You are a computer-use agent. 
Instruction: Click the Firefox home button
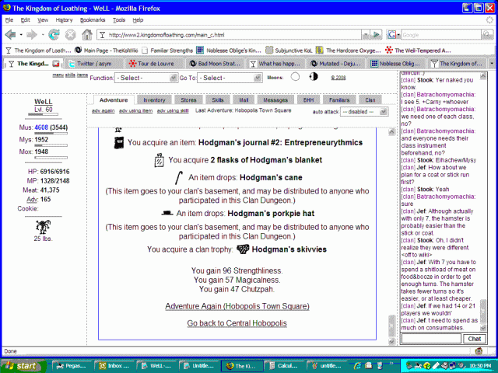(x=87, y=35)
